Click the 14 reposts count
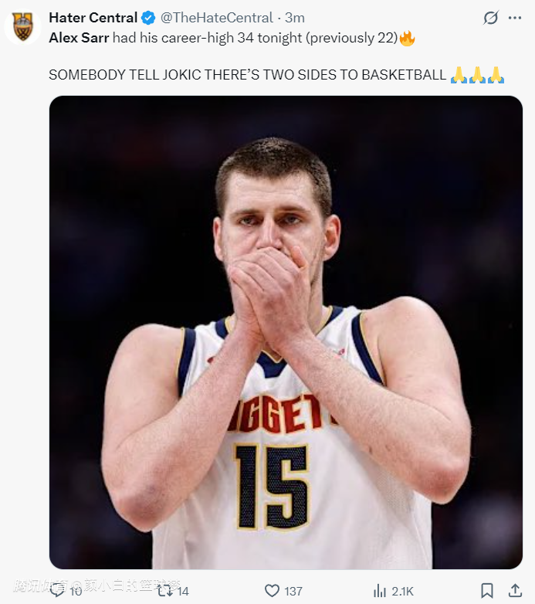The width and height of the screenshot is (535, 604). [x=183, y=591]
